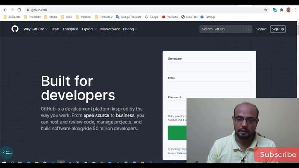Viewport: 299px width, 168px height.
Task: Click the slash shortcut hint in search
Action: coord(248,29)
